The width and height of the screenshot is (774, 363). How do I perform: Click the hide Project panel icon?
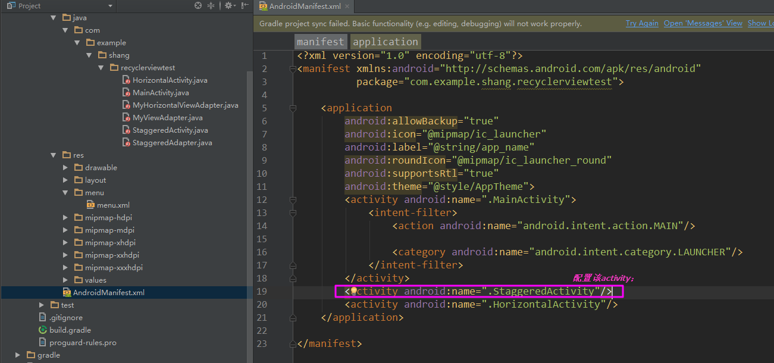(245, 6)
